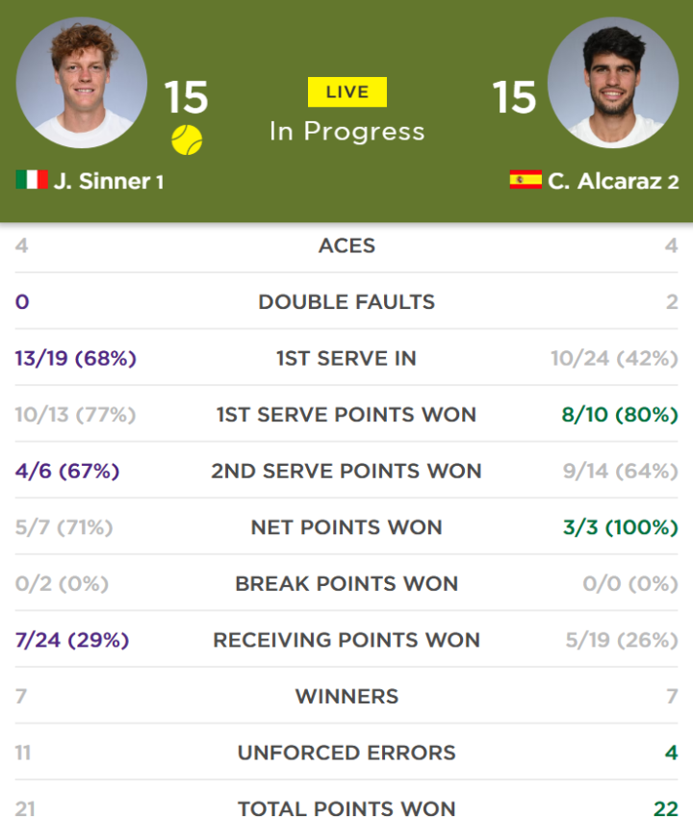Click the Italian flag beside J. Sinner
The height and width of the screenshot is (818, 693).
pos(32,179)
